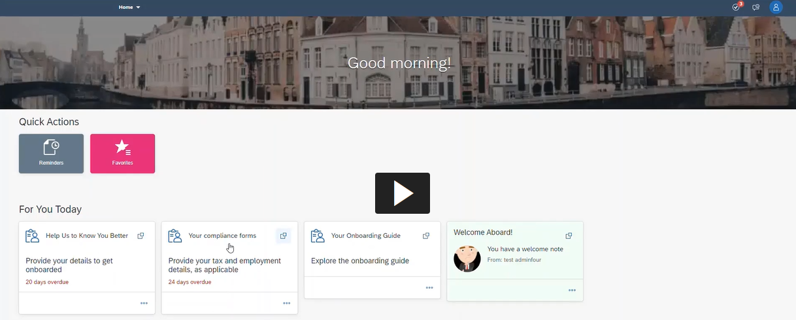Open pop-out icon on Your Onboarding Guide card
Viewport: 796px width, 320px height.
tap(426, 236)
